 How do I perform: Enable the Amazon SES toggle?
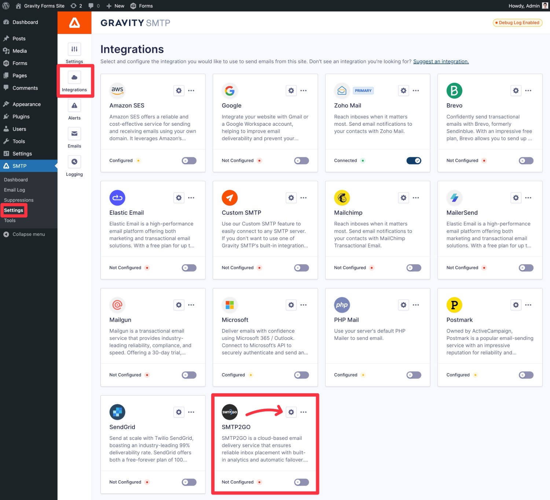pos(189,161)
